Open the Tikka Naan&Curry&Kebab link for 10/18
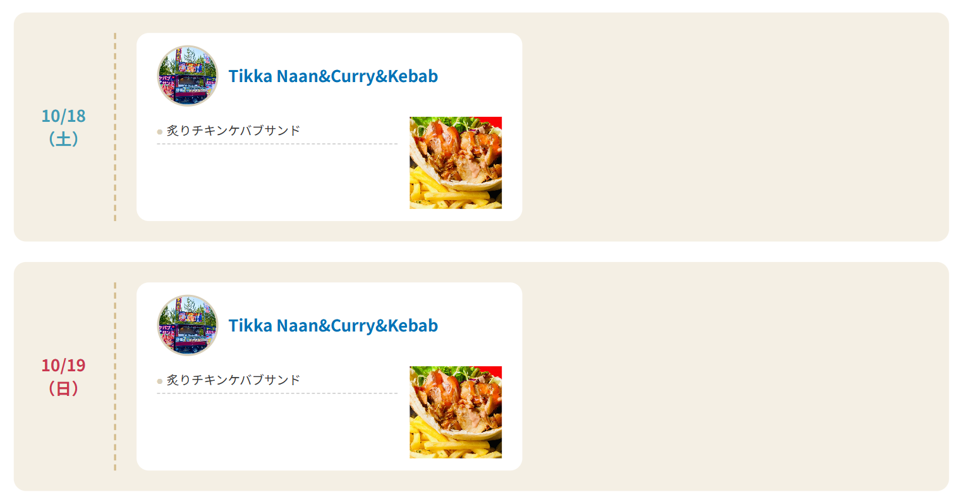 coord(333,76)
